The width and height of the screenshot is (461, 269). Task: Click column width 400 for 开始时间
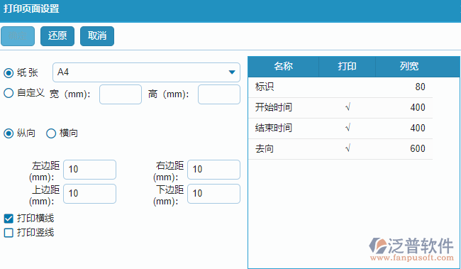click(418, 107)
